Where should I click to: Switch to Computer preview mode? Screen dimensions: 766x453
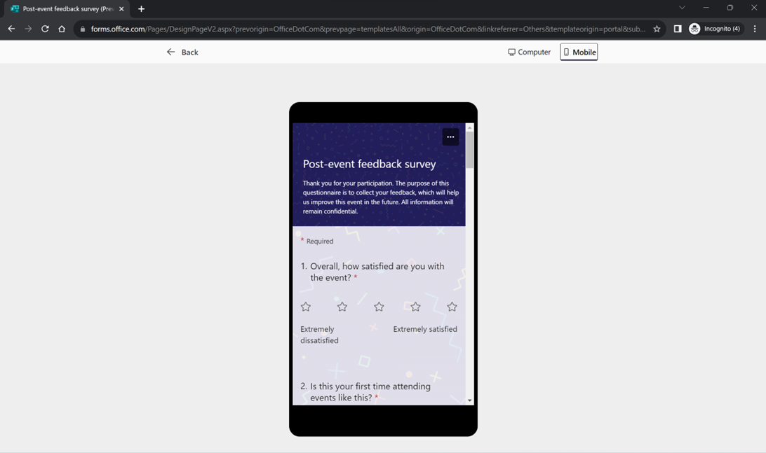[x=529, y=52]
